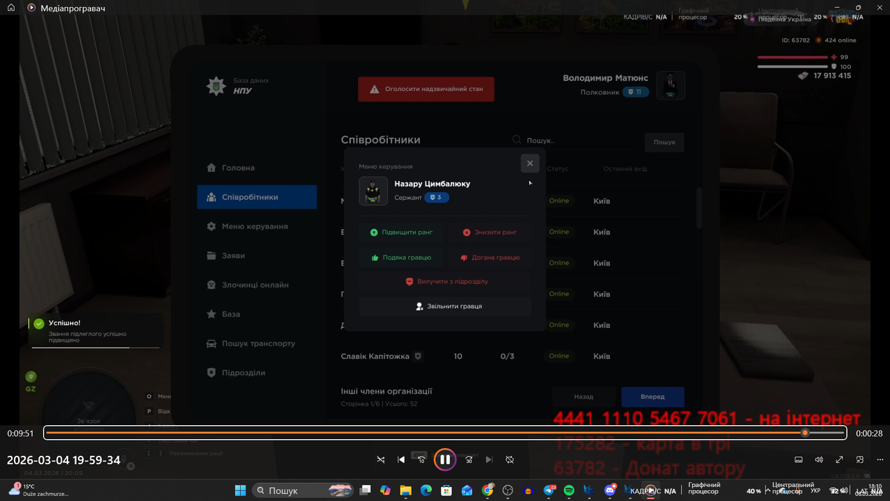
Task: Click the name Славік Капітожка
Action: point(375,356)
